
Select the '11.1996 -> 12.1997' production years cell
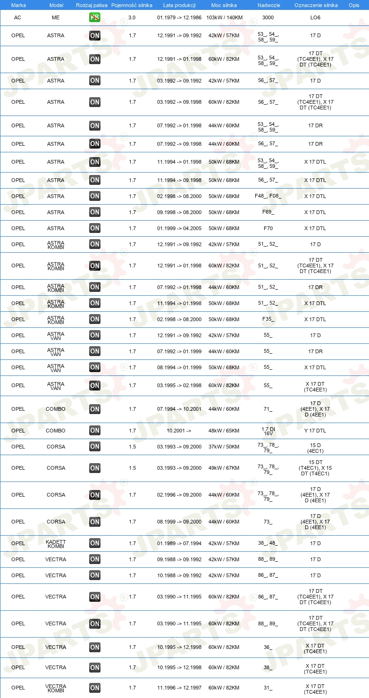[179, 688]
